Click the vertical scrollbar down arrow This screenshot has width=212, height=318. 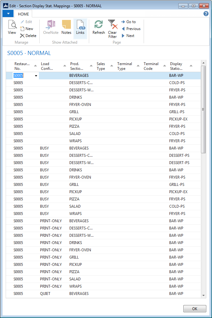click(203, 295)
